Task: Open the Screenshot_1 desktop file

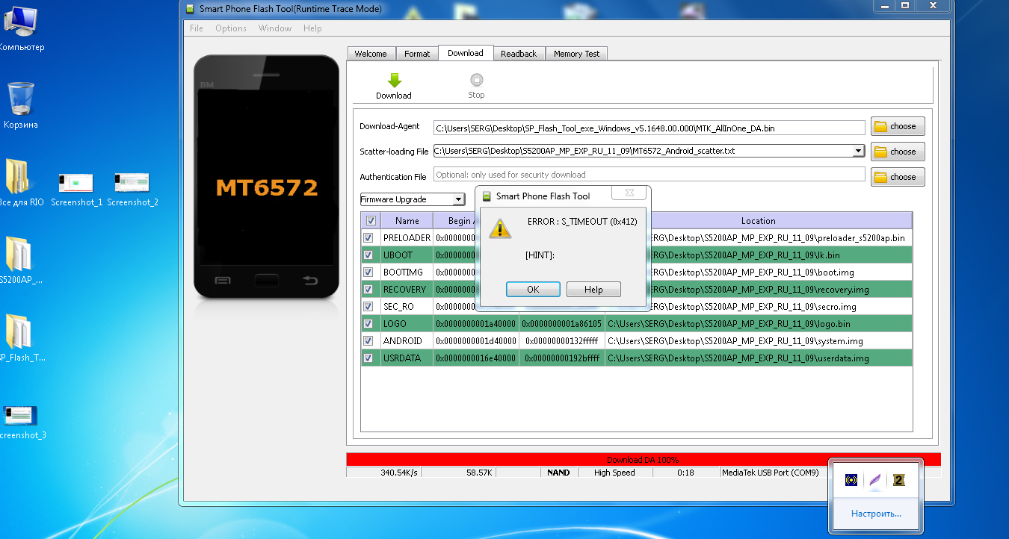Action: pos(76,183)
